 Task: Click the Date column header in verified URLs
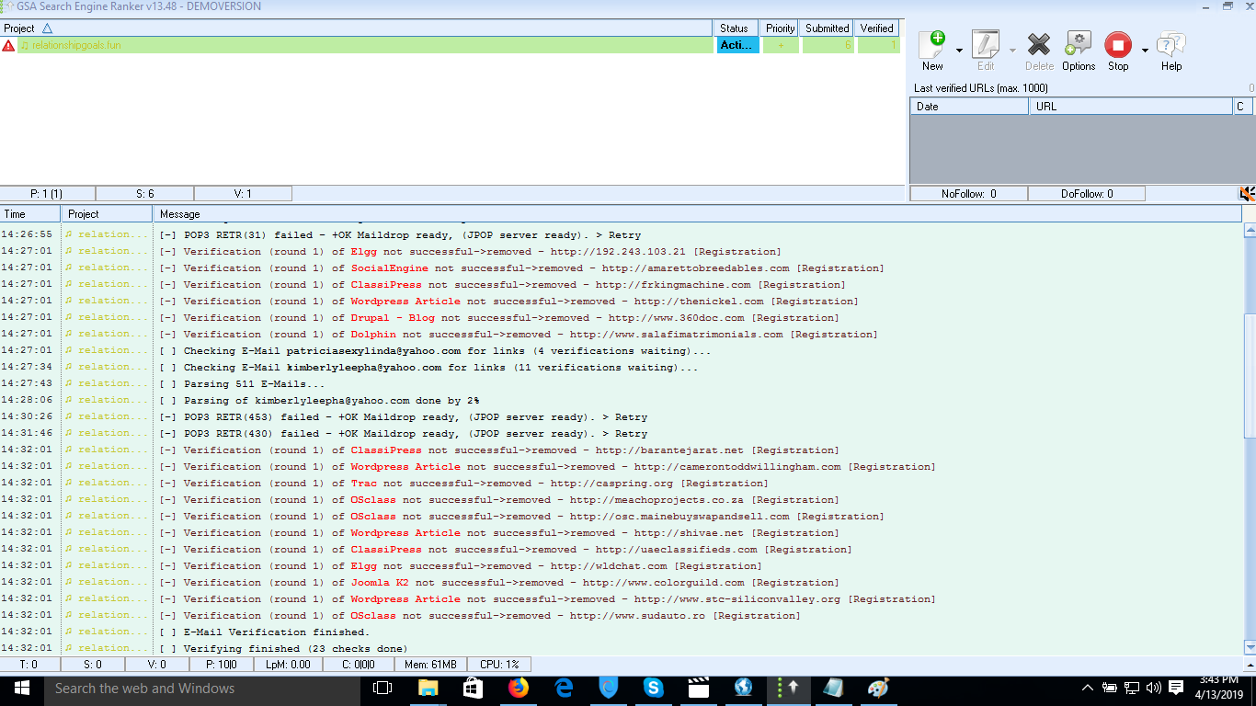(969, 107)
